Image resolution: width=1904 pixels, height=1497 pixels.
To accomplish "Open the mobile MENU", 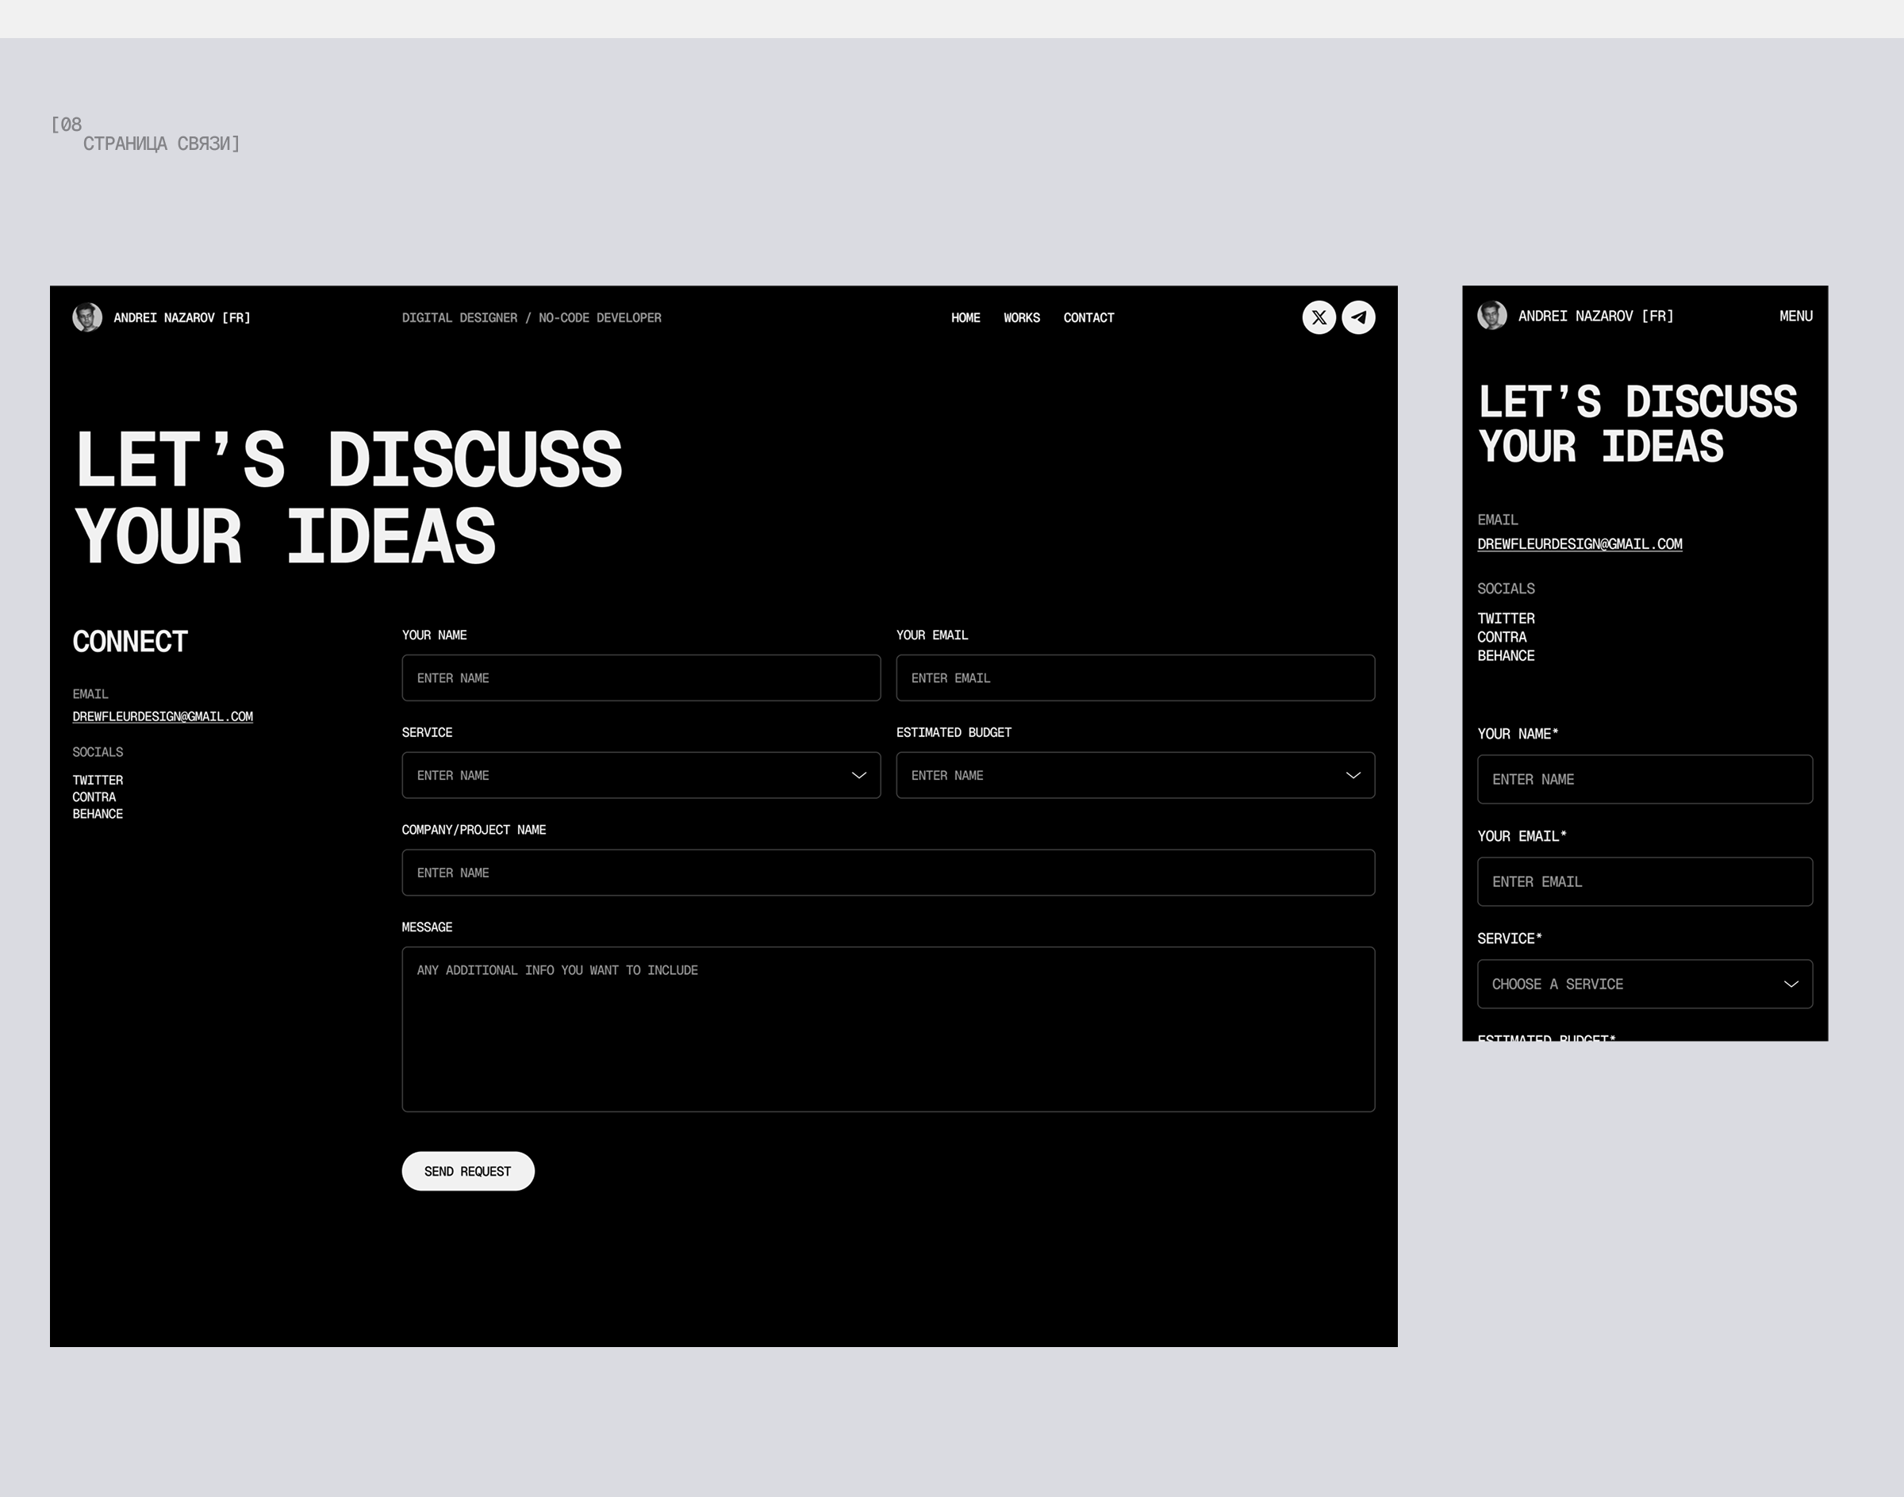I will point(1795,316).
